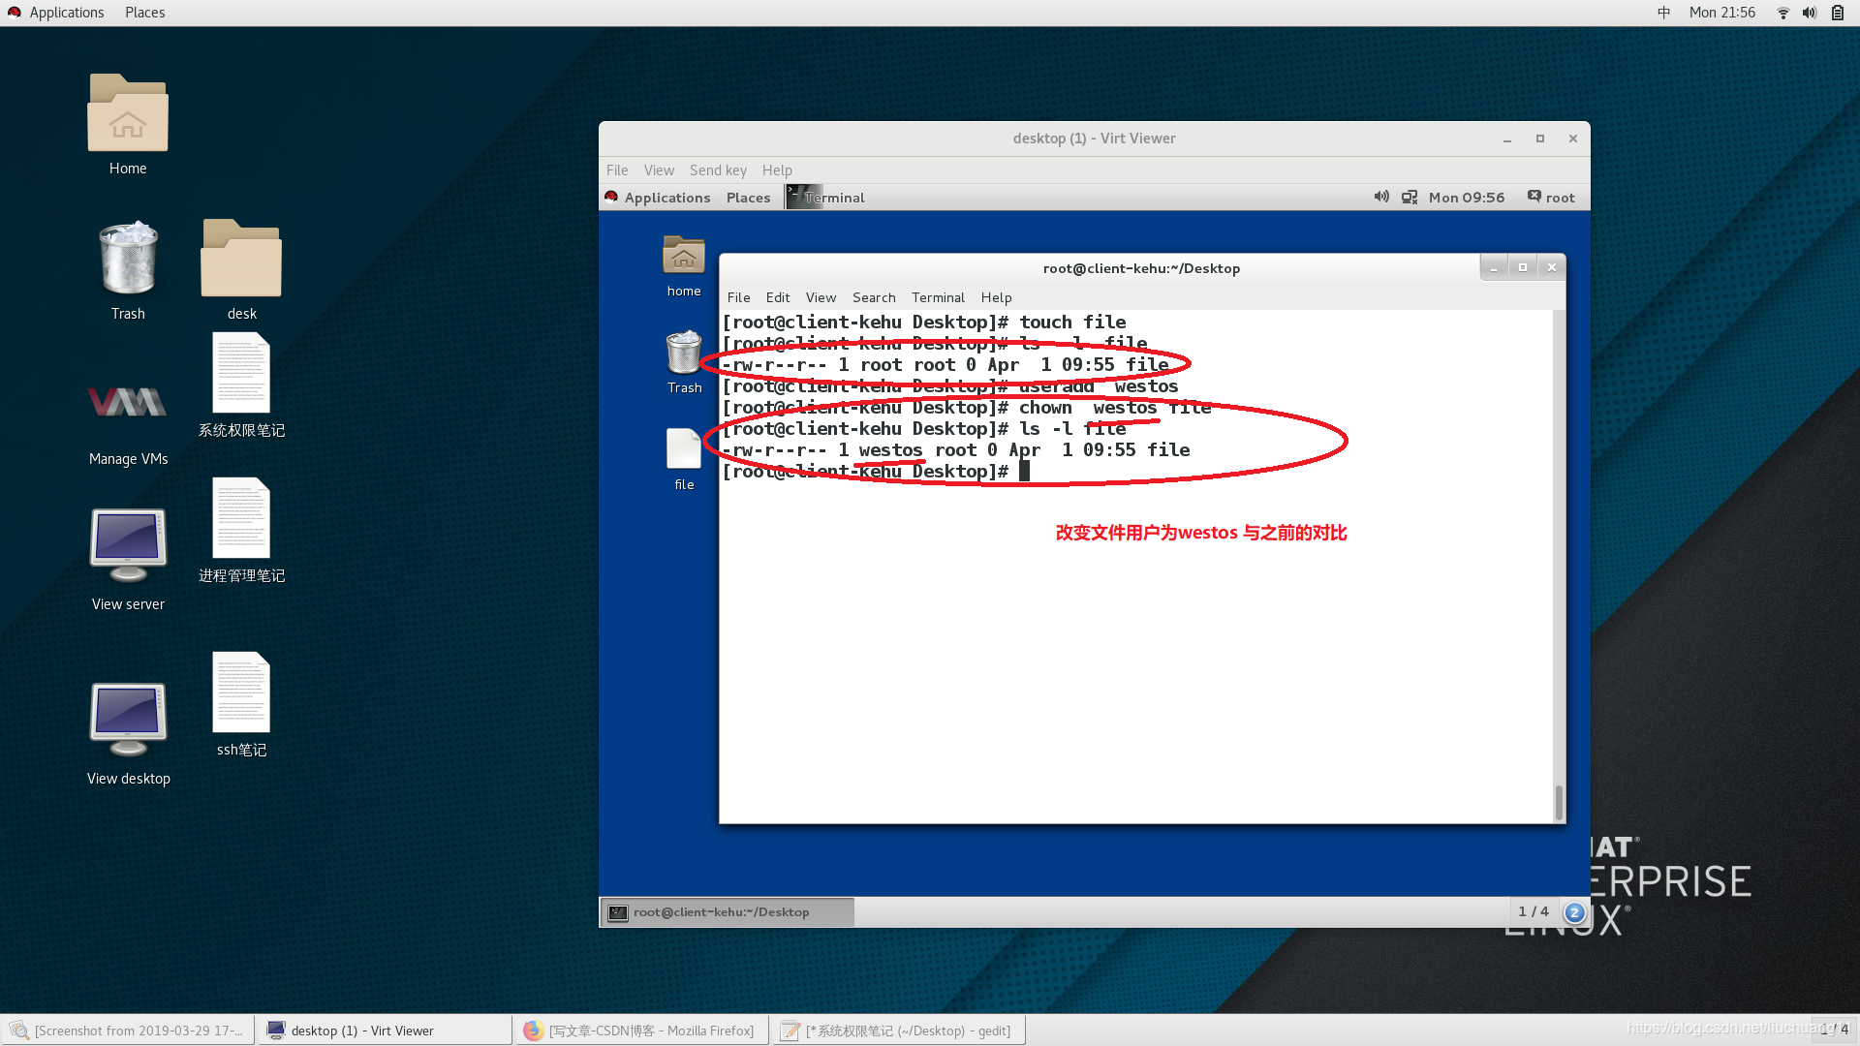Screen dimensions: 1860x1046
Task: Open the root user menu in guest panel
Action: pyautogui.click(x=1551, y=197)
